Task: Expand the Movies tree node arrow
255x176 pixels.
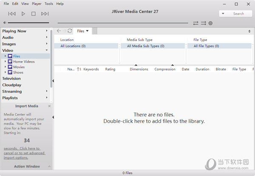Action: (x=5, y=67)
